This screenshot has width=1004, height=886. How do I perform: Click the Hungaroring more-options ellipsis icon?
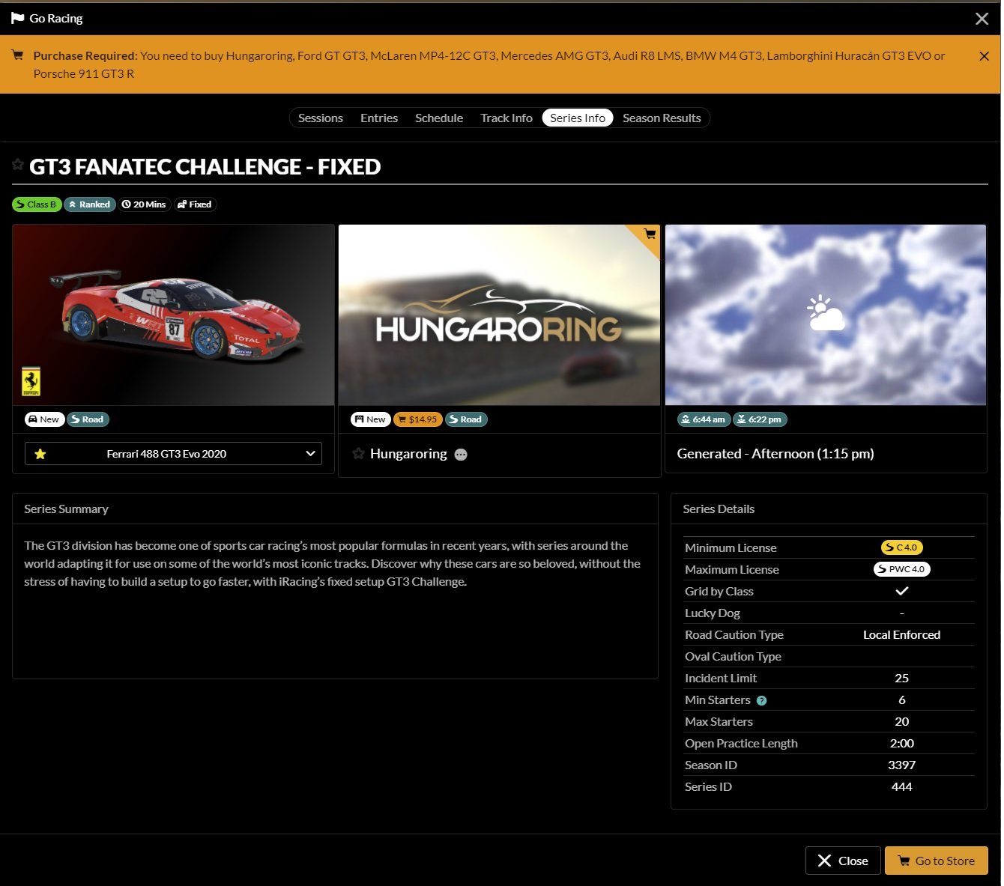[461, 455]
